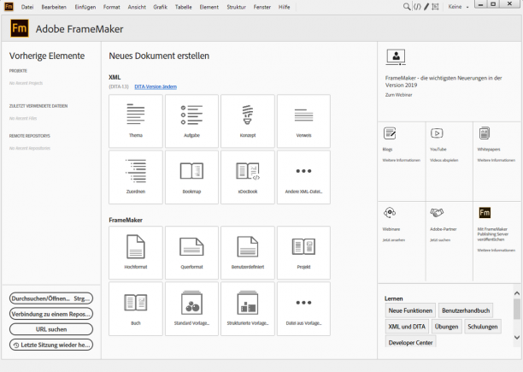Open Strukturierte Vorlage templates
This screenshot has width=523, height=372.
tap(248, 309)
